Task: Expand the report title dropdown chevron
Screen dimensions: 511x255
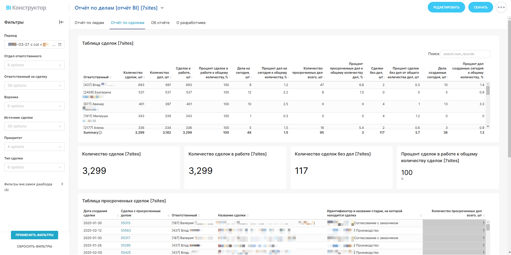Action: (162, 8)
